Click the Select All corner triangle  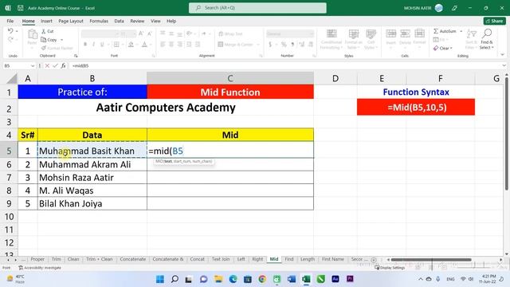point(12,78)
